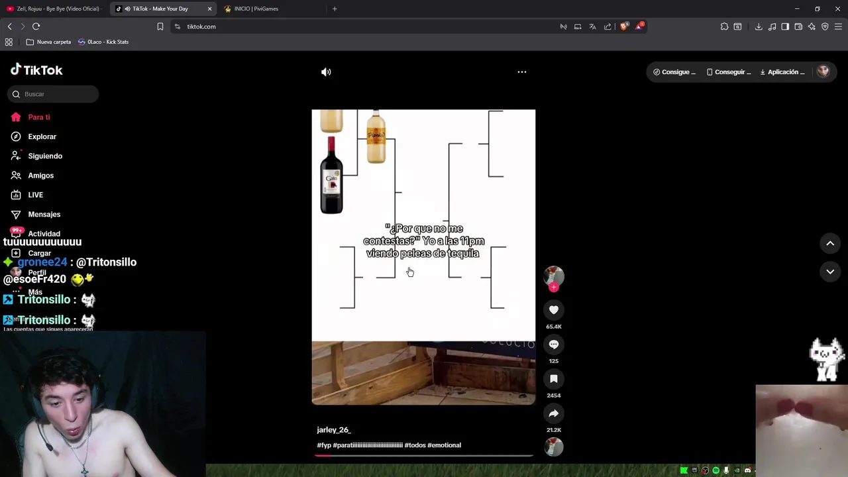This screenshot has width=848, height=477.
Task: Mute the TikTok video with the speaker icon
Action: 326,72
